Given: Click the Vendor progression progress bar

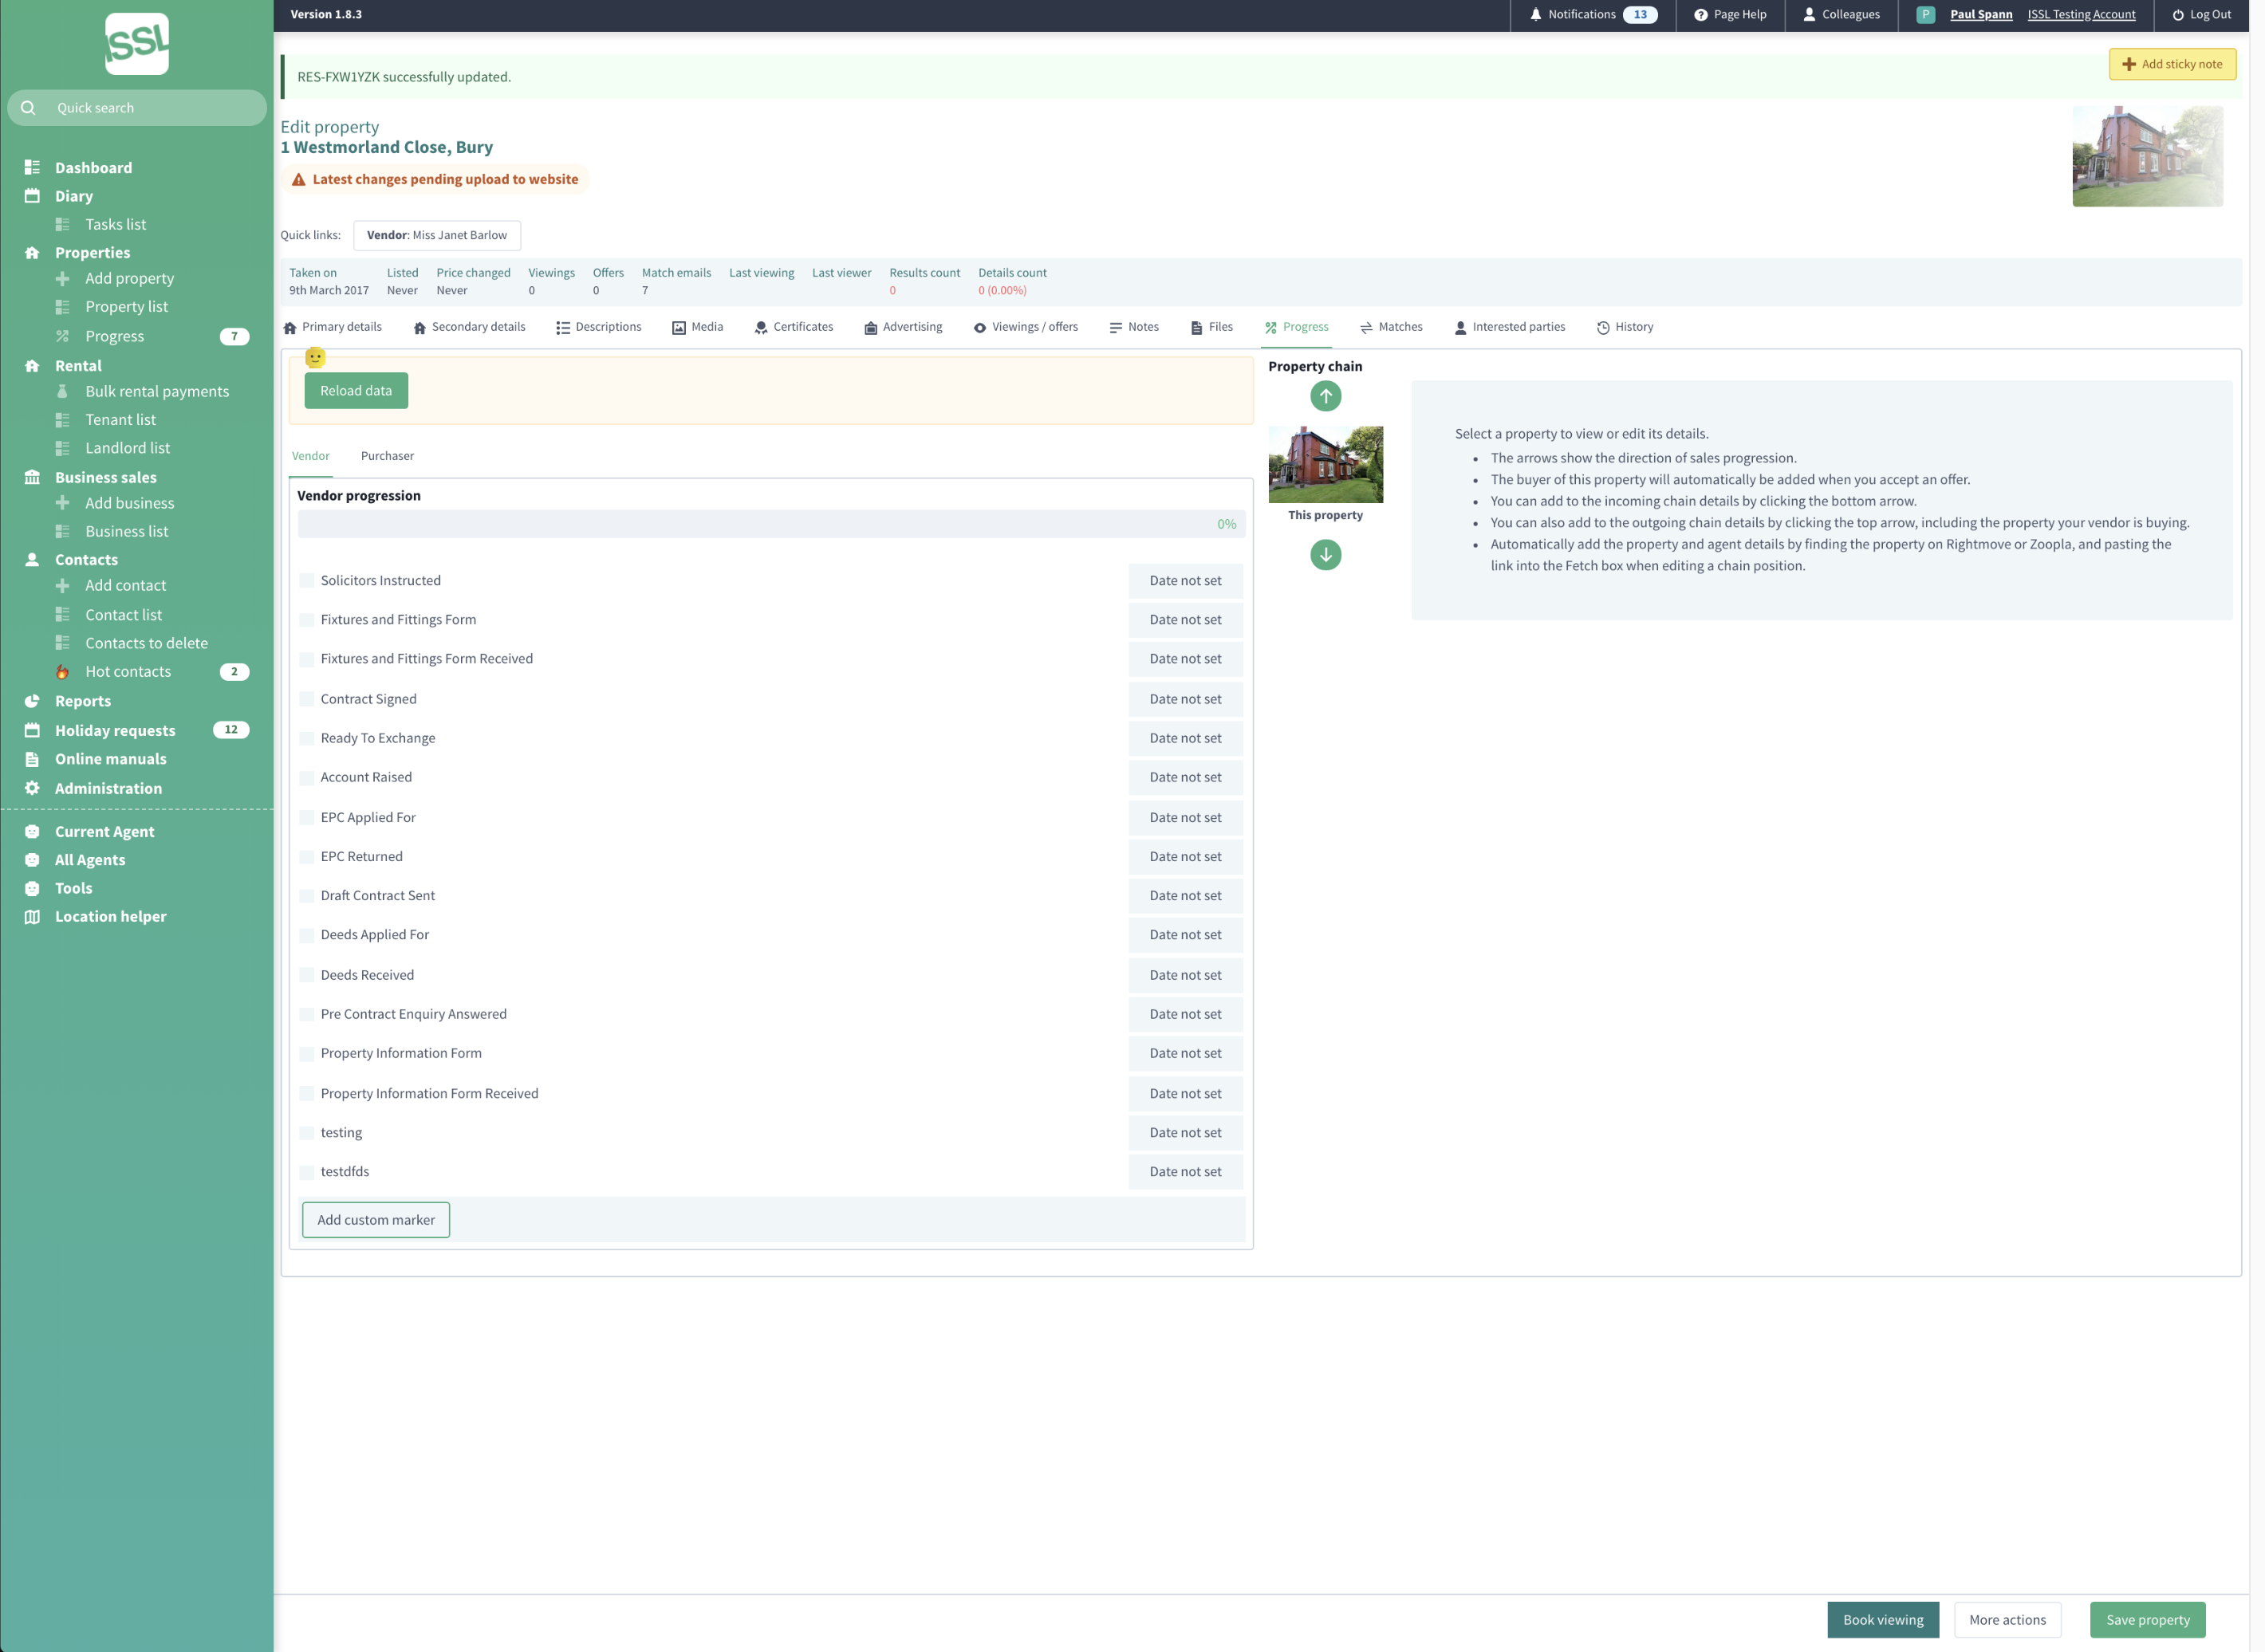Looking at the screenshot, I should 770,524.
